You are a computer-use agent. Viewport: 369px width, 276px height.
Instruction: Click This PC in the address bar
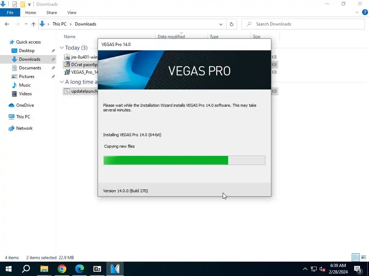pyautogui.click(x=59, y=24)
